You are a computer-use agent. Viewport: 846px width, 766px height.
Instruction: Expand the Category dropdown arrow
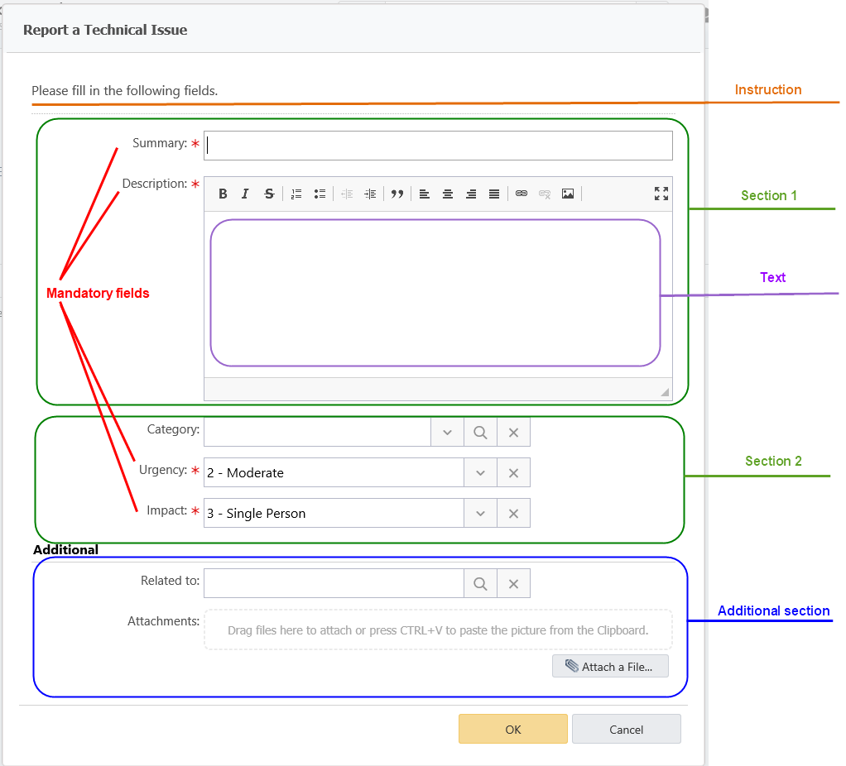[447, 432]
